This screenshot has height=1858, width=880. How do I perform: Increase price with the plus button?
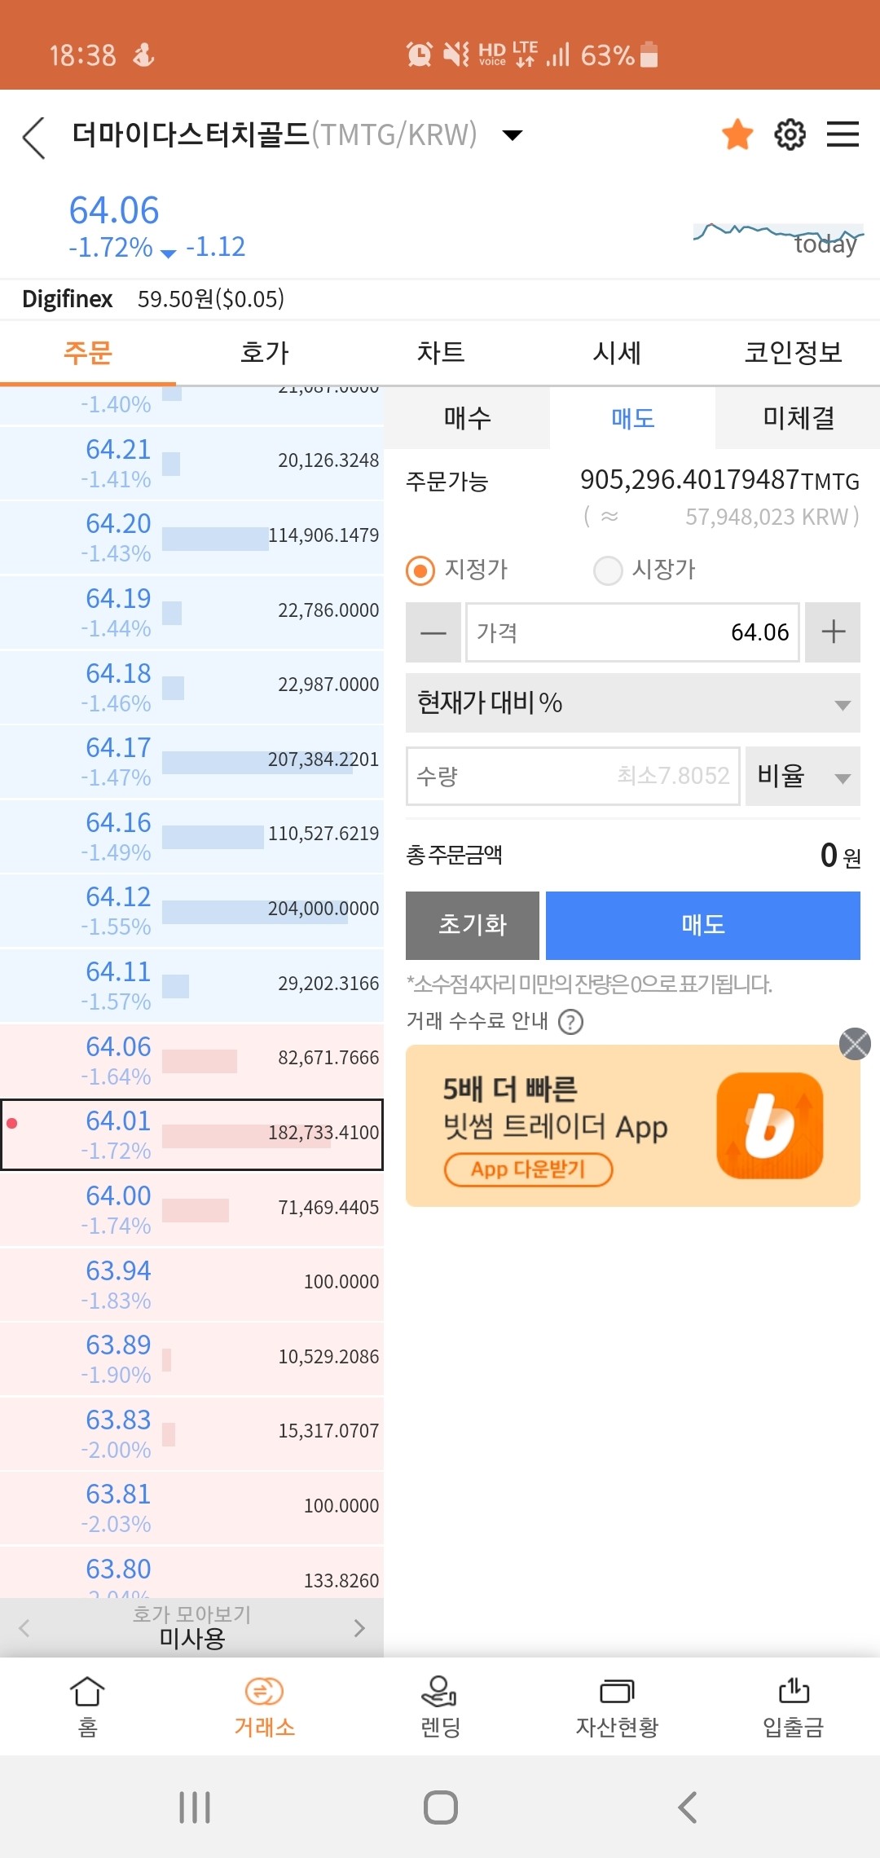[833, 632]
